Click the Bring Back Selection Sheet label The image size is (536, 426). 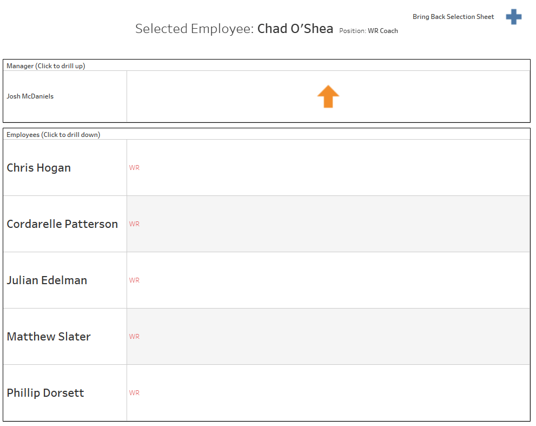tap(453, 17)
